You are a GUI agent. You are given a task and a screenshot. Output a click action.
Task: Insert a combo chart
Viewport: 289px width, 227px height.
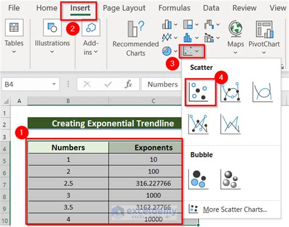point(209,38)
